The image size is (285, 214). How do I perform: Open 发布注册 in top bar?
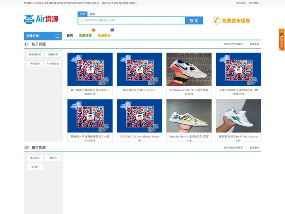pyautogui.click(x=241, y=3)
